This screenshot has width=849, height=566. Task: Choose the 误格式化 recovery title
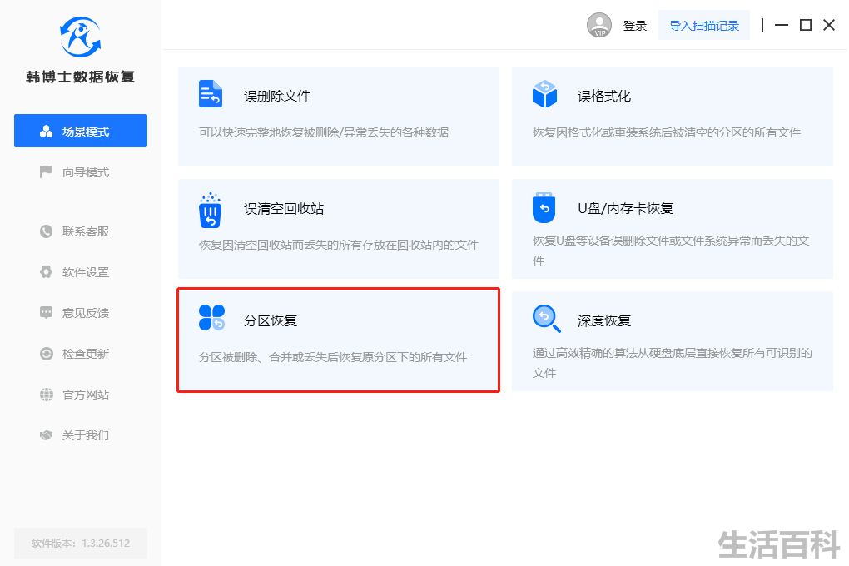(x=603, y=97)
